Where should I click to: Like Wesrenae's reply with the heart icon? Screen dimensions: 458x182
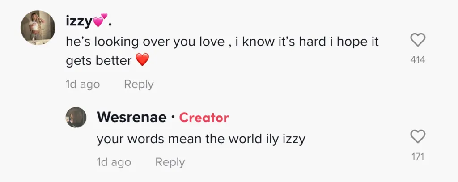coord(417,136)
